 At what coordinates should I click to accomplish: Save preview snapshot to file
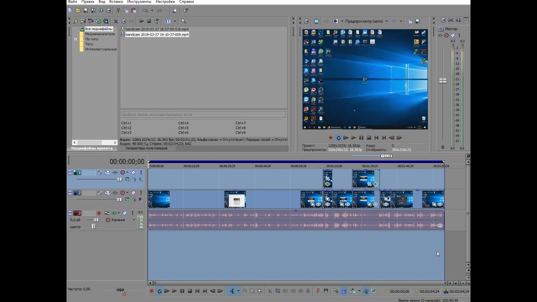coord(417,21)
